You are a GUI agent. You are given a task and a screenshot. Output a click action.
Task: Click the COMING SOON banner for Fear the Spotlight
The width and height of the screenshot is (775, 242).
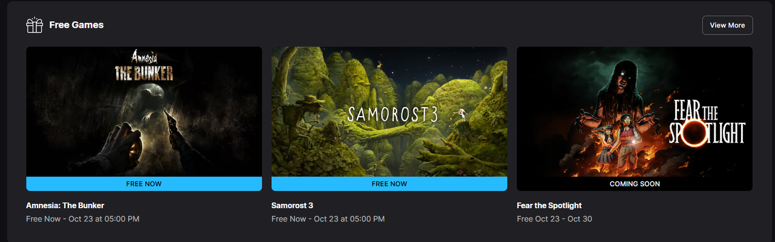[x=635, y=184]
